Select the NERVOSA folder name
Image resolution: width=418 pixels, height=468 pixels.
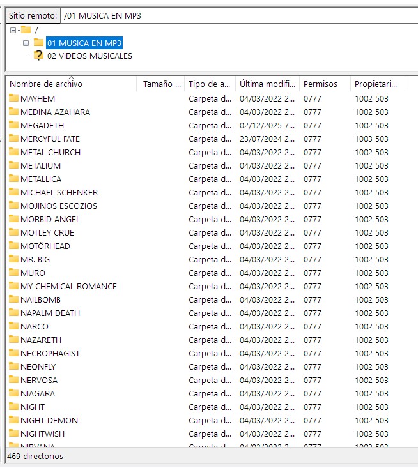[x=39, y=381]
